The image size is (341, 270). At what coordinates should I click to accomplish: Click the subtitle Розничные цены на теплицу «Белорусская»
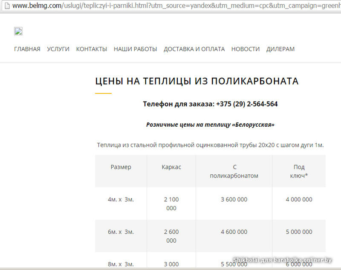click(x=210, y=125)
